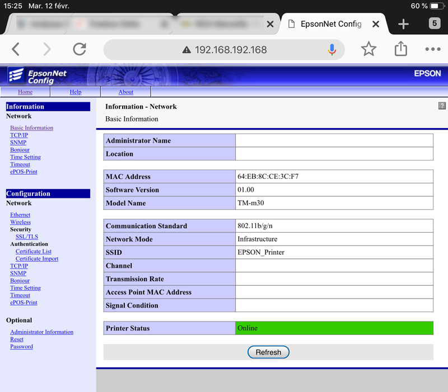The height and width of the screenshot is (392, 448).
Task: Open Administrator Information link
Action: pyautogui.click(x=41, y=332)
